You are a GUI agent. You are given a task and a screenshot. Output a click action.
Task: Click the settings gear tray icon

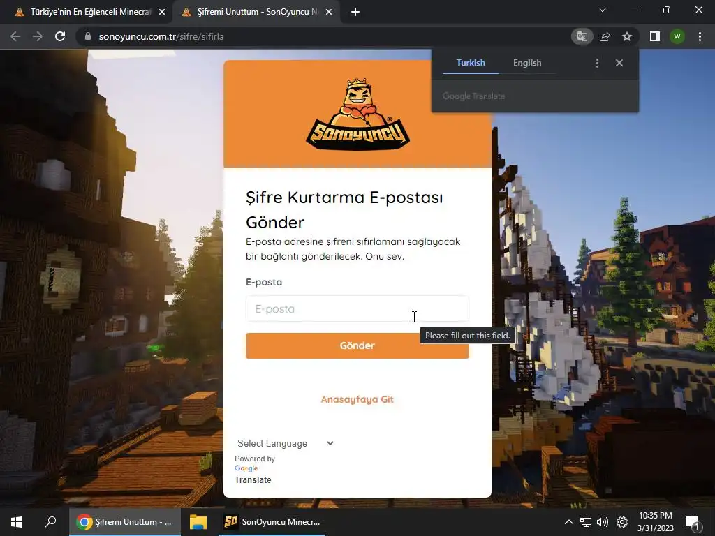[622, 522]
